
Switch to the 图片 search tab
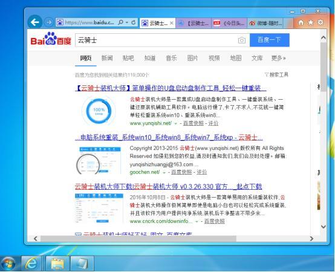click(192, 58)
